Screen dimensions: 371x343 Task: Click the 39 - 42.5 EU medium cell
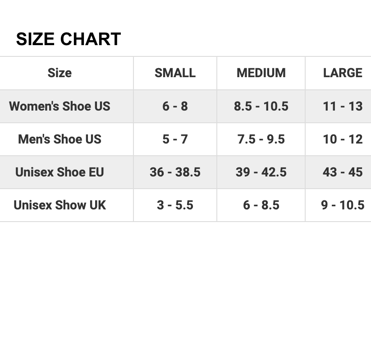click(x=261, y=172)
